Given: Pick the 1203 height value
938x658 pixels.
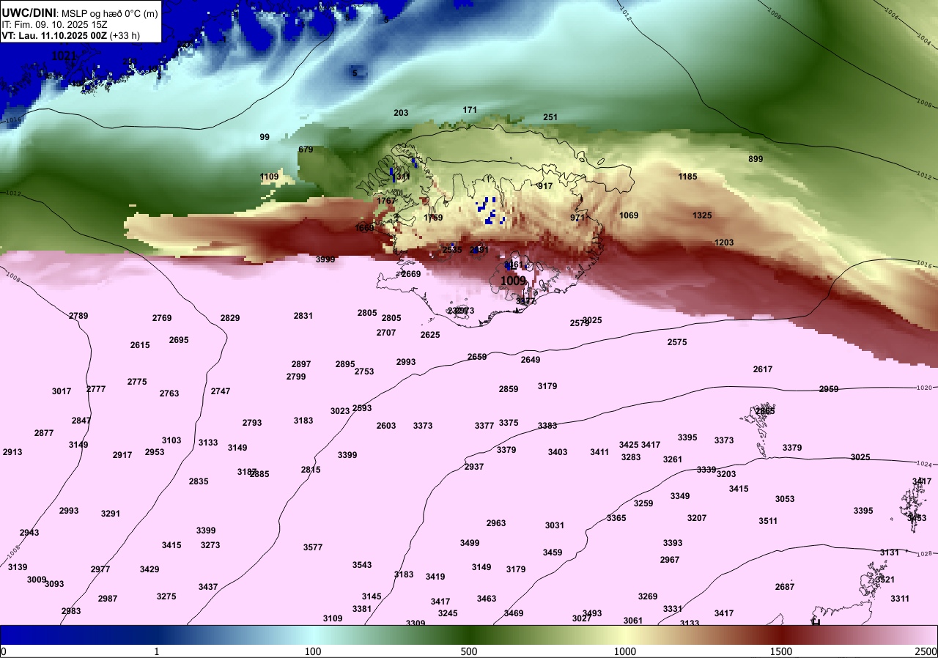Looking at the screenshot, I should pos(724,243).
